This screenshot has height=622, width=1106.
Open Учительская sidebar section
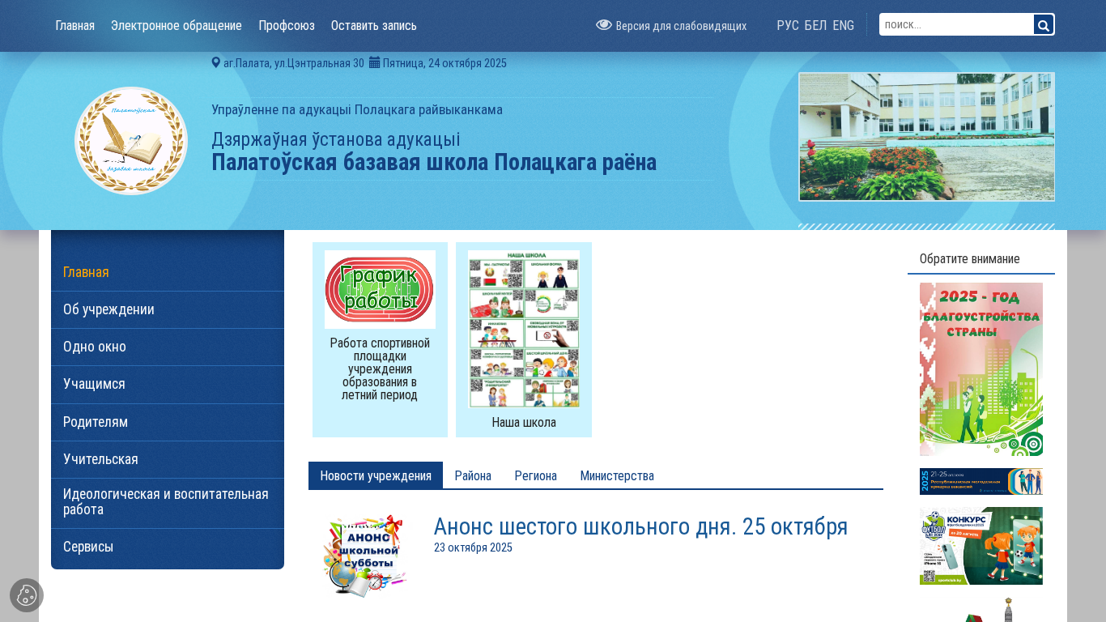(168, 459)
